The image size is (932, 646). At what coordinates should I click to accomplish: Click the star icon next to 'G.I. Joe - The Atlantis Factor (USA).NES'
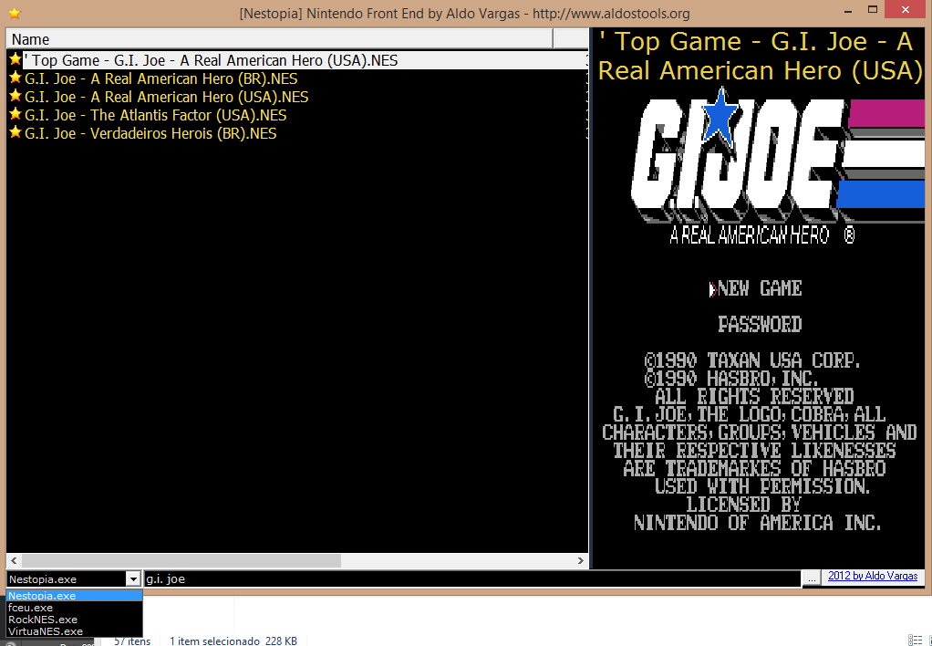(14, 115)
